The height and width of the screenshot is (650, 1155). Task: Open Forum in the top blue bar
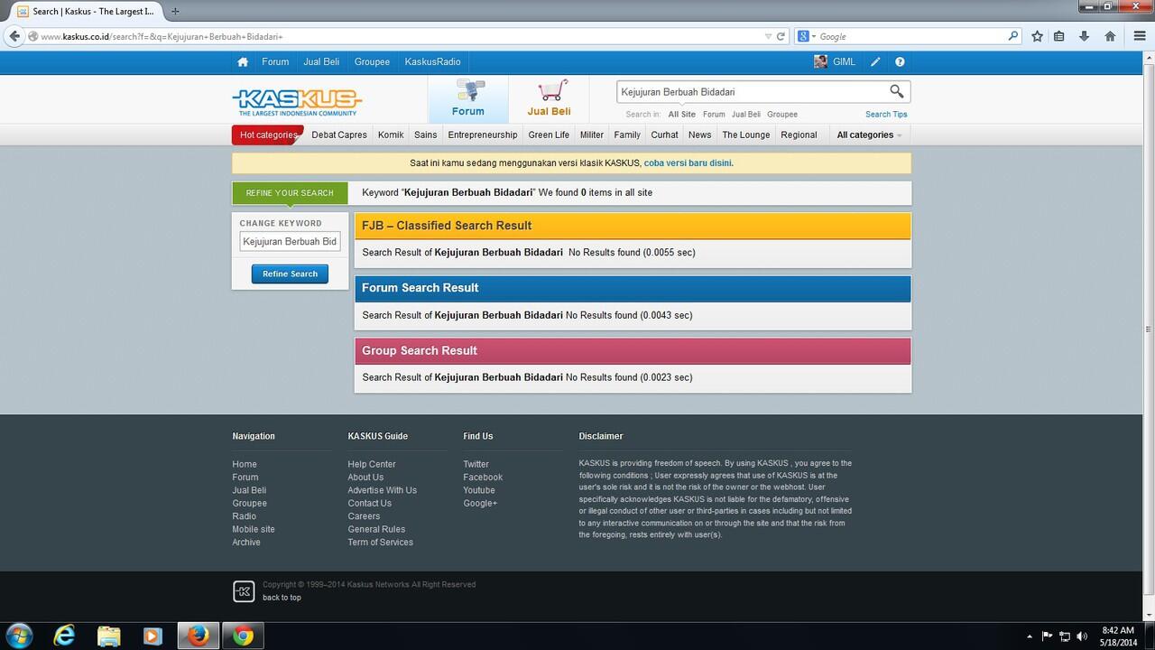click(275, 62)
